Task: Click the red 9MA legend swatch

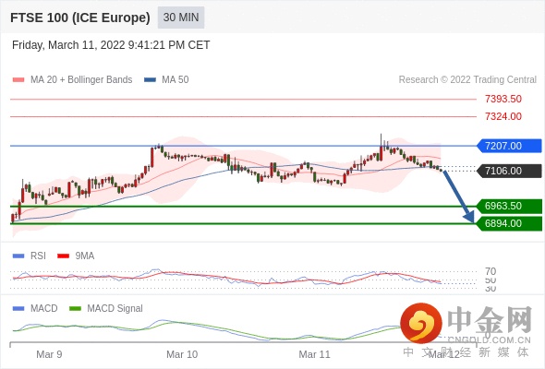Action: (x=63, y=256)
